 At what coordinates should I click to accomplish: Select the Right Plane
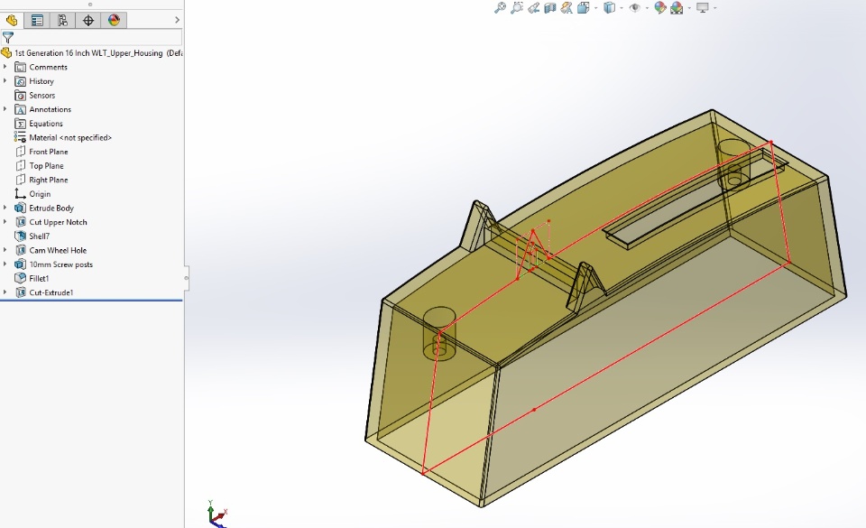49,180
